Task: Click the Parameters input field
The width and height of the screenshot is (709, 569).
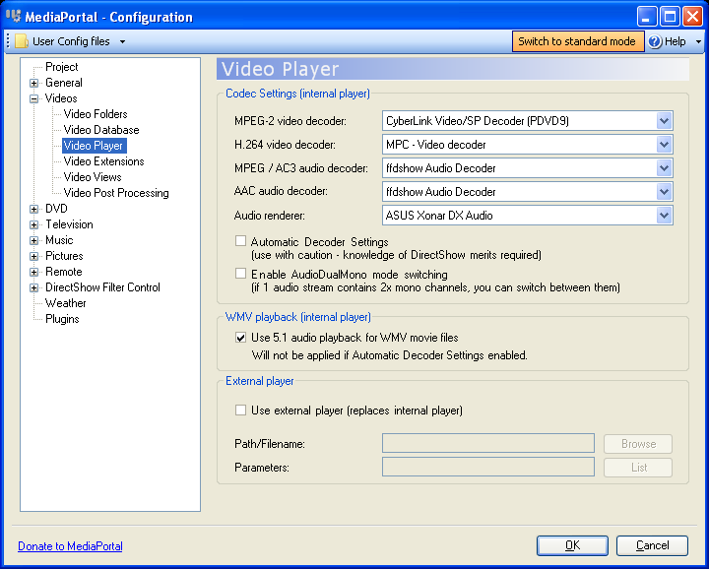Action: click(x=487, y=467)
